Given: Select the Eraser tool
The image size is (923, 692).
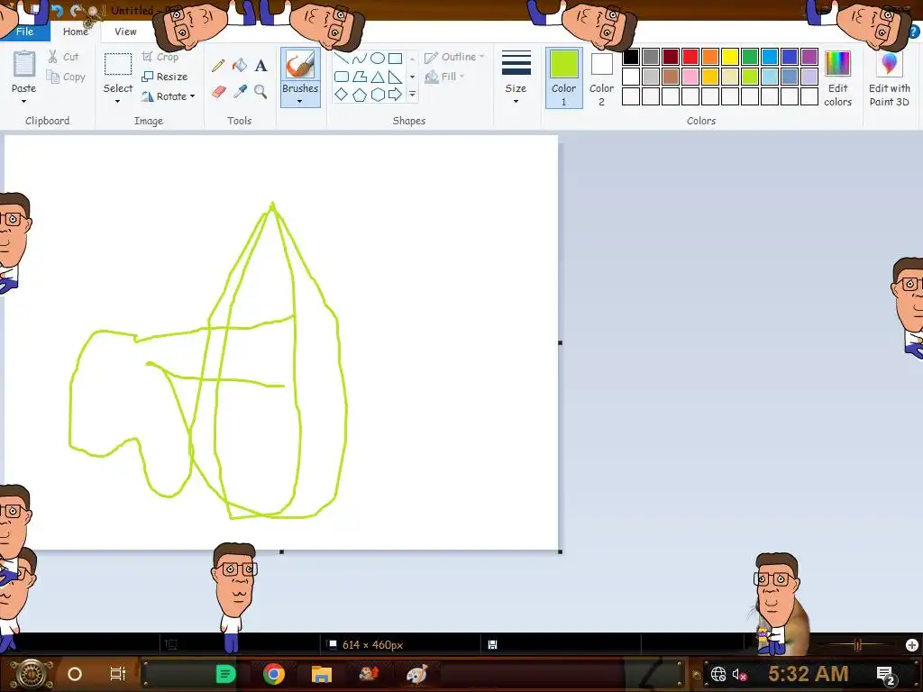Looking at the screenshot, I should [x=218, y=92].
